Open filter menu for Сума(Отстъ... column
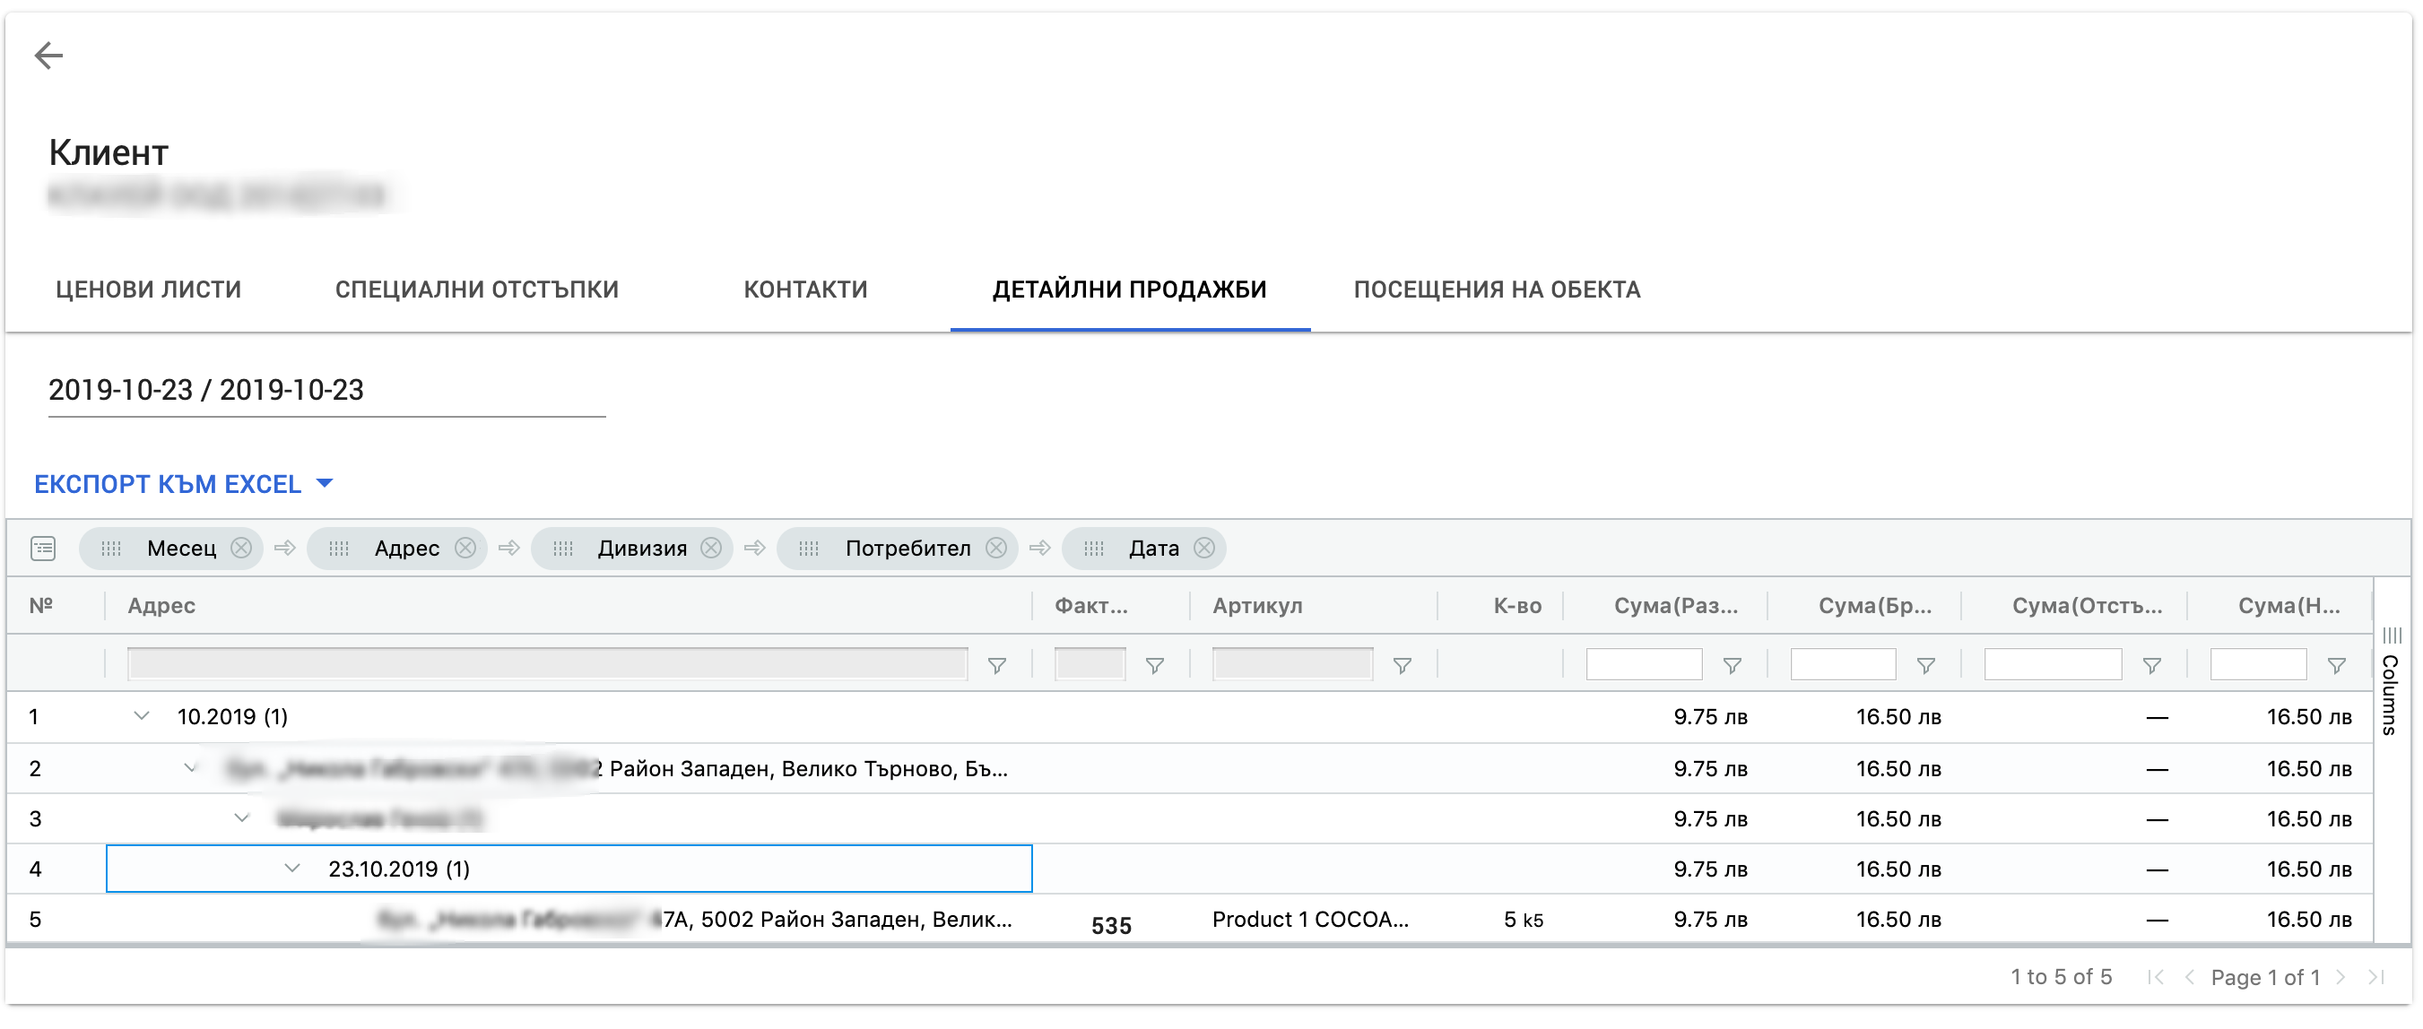The image size is (2423, 1029). (x=2152, y=666)
